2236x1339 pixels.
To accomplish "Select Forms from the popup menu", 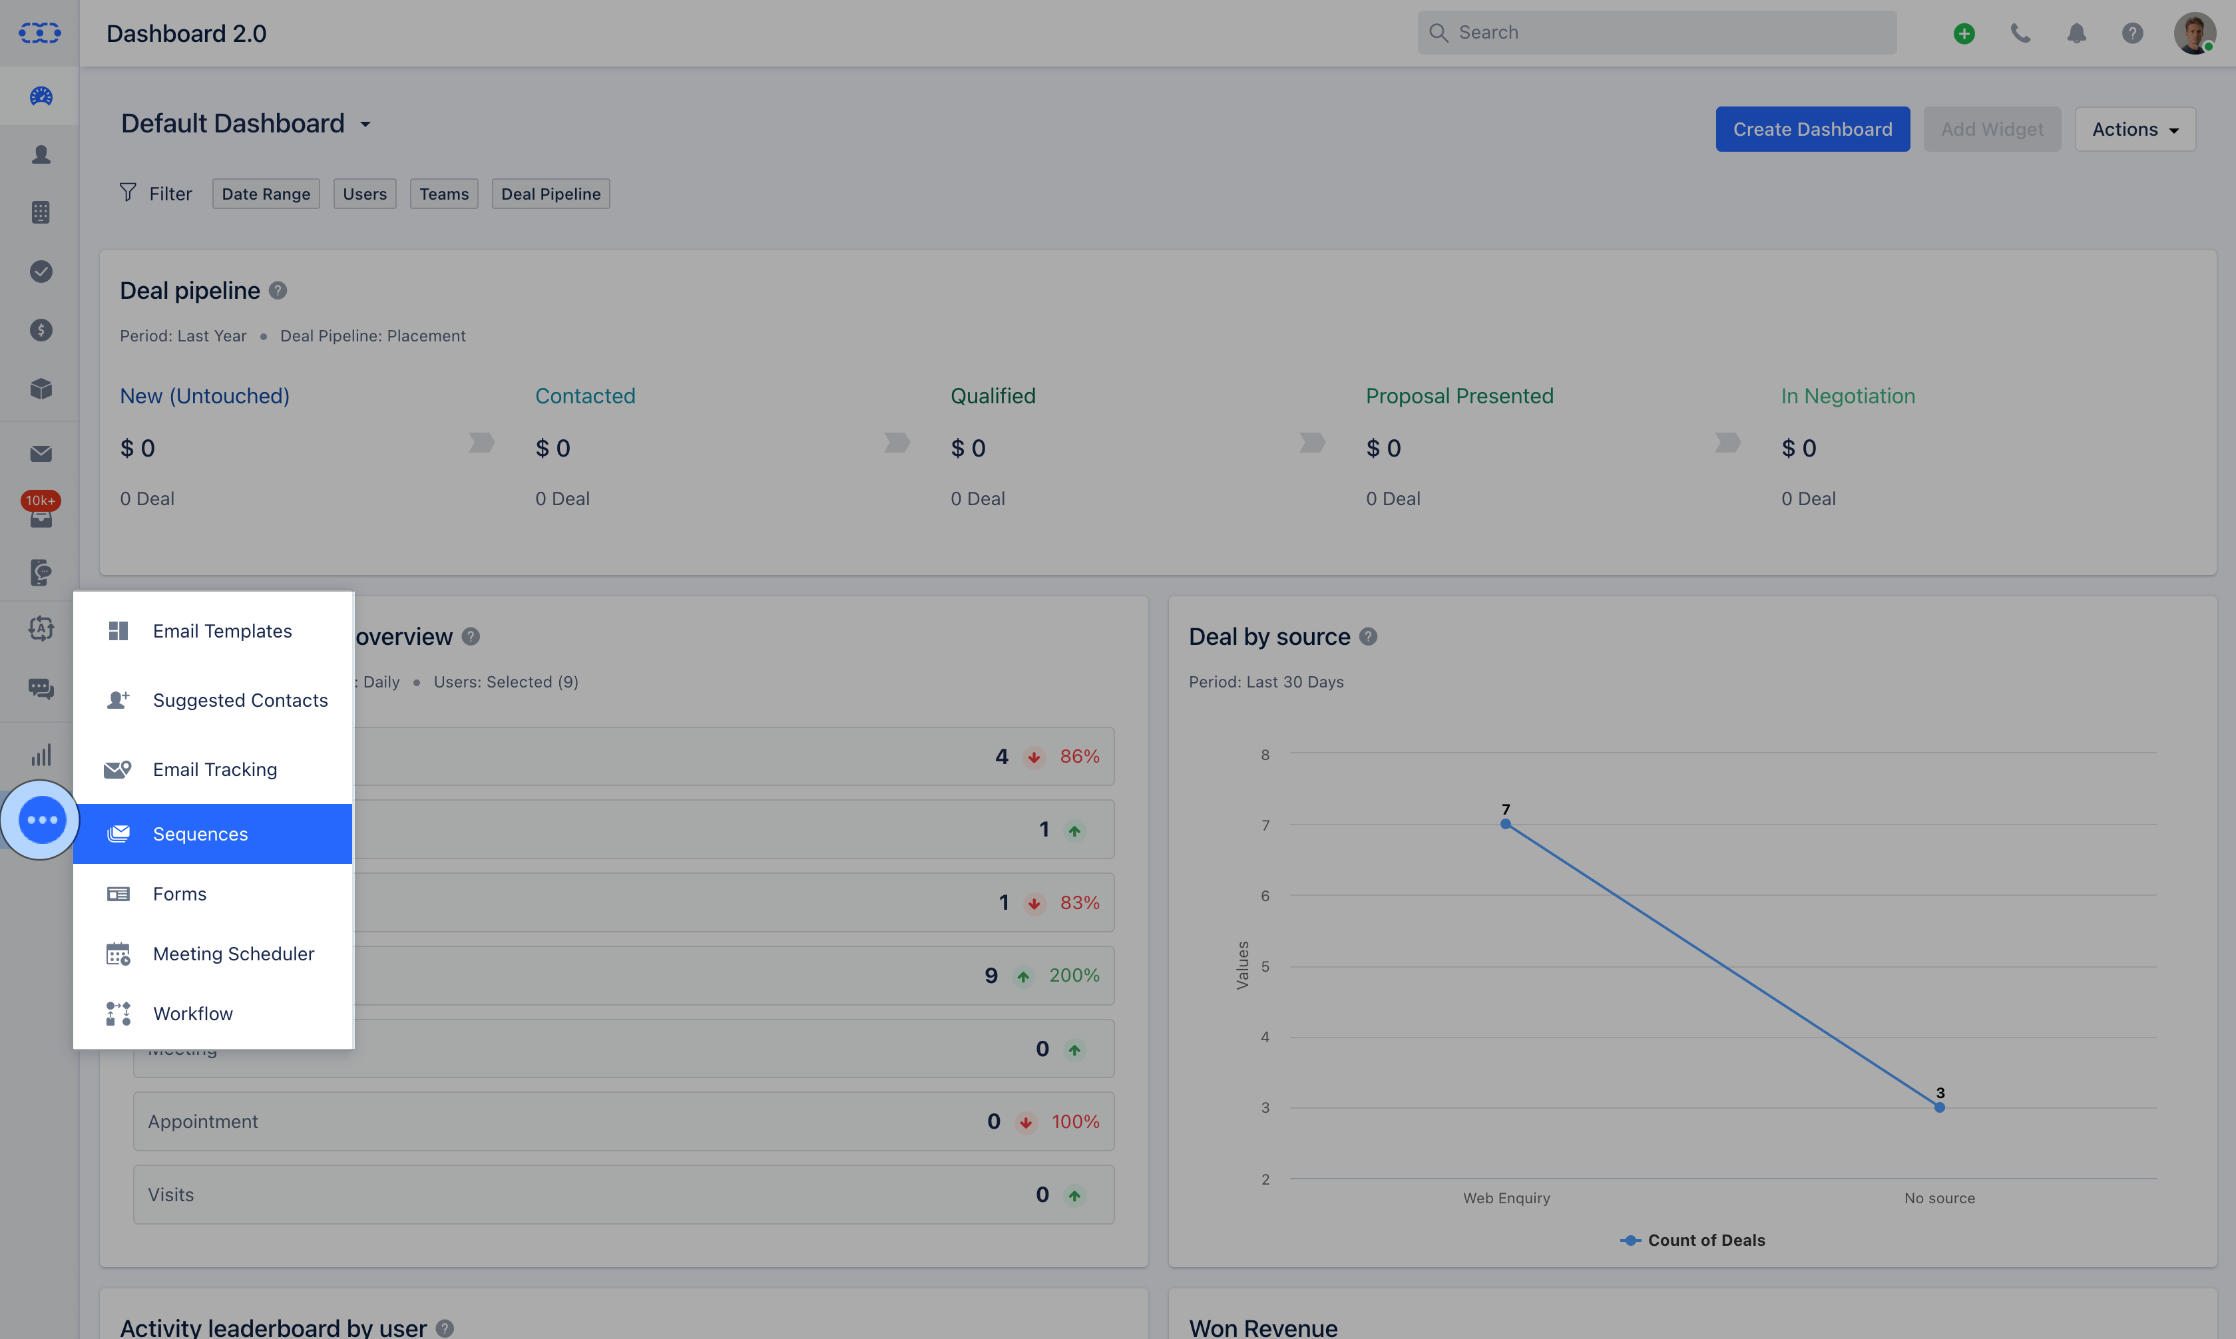I will [213, 894].
